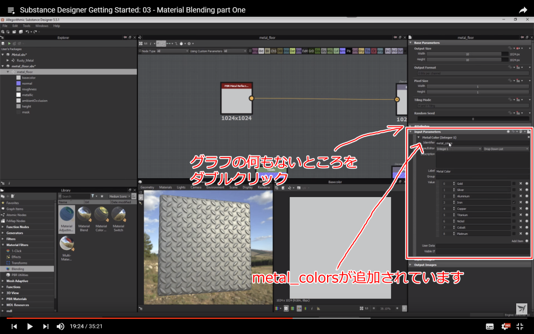This screenshot has height=334, width=534.
Task: Share this video
Action: click(x=523, y=10)
